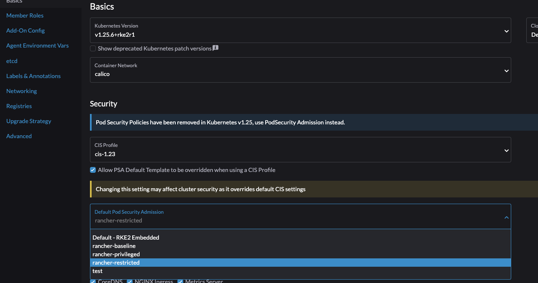Select the test admission template
Image resolution: width=538 pixels, height=283 pixels.
click(97, 271)
